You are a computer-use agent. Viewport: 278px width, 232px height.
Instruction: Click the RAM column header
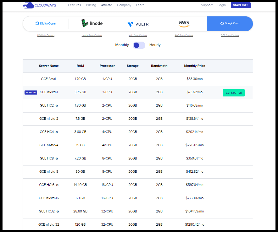click(80, 66)
